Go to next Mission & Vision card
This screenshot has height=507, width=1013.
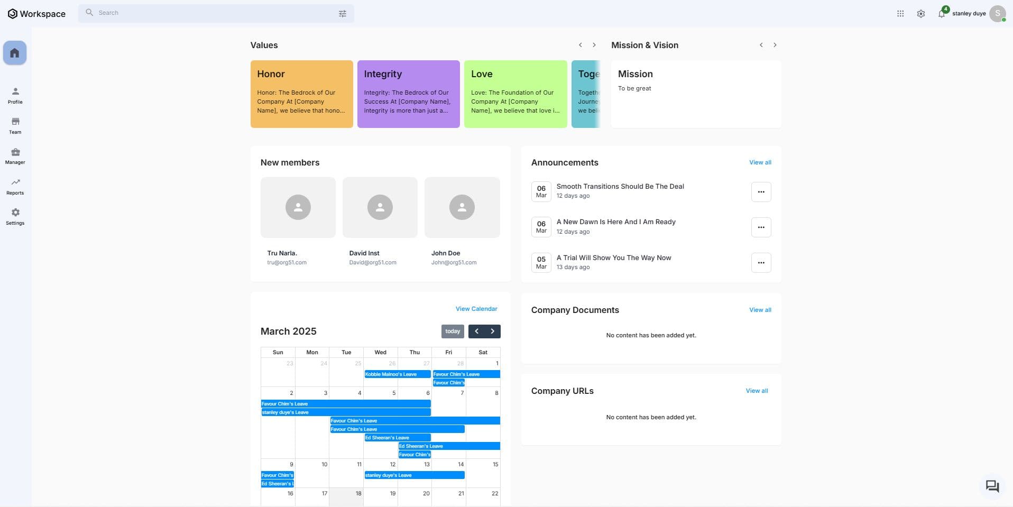click(x=775, y=45)
